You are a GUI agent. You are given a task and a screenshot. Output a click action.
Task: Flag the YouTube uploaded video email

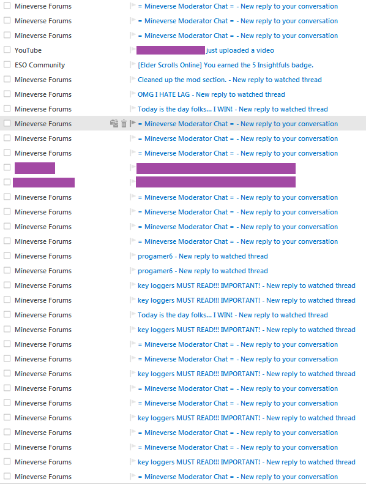pos(133,50)
